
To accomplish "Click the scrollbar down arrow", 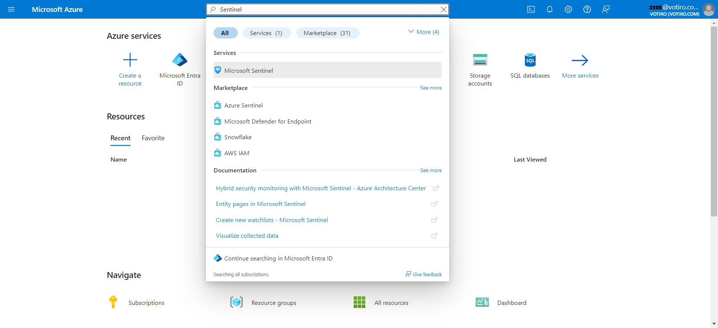I will pyautogui.click(x=714, y=324).
